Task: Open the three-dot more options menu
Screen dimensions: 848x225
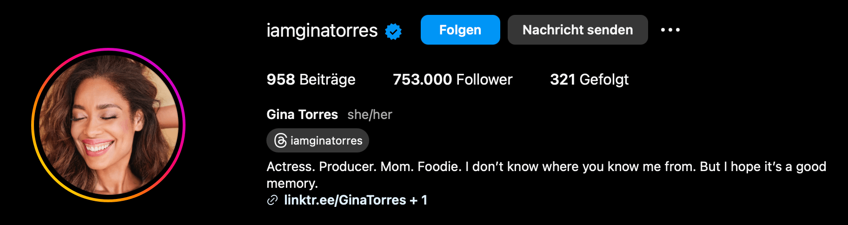Action: click(670, 30)
